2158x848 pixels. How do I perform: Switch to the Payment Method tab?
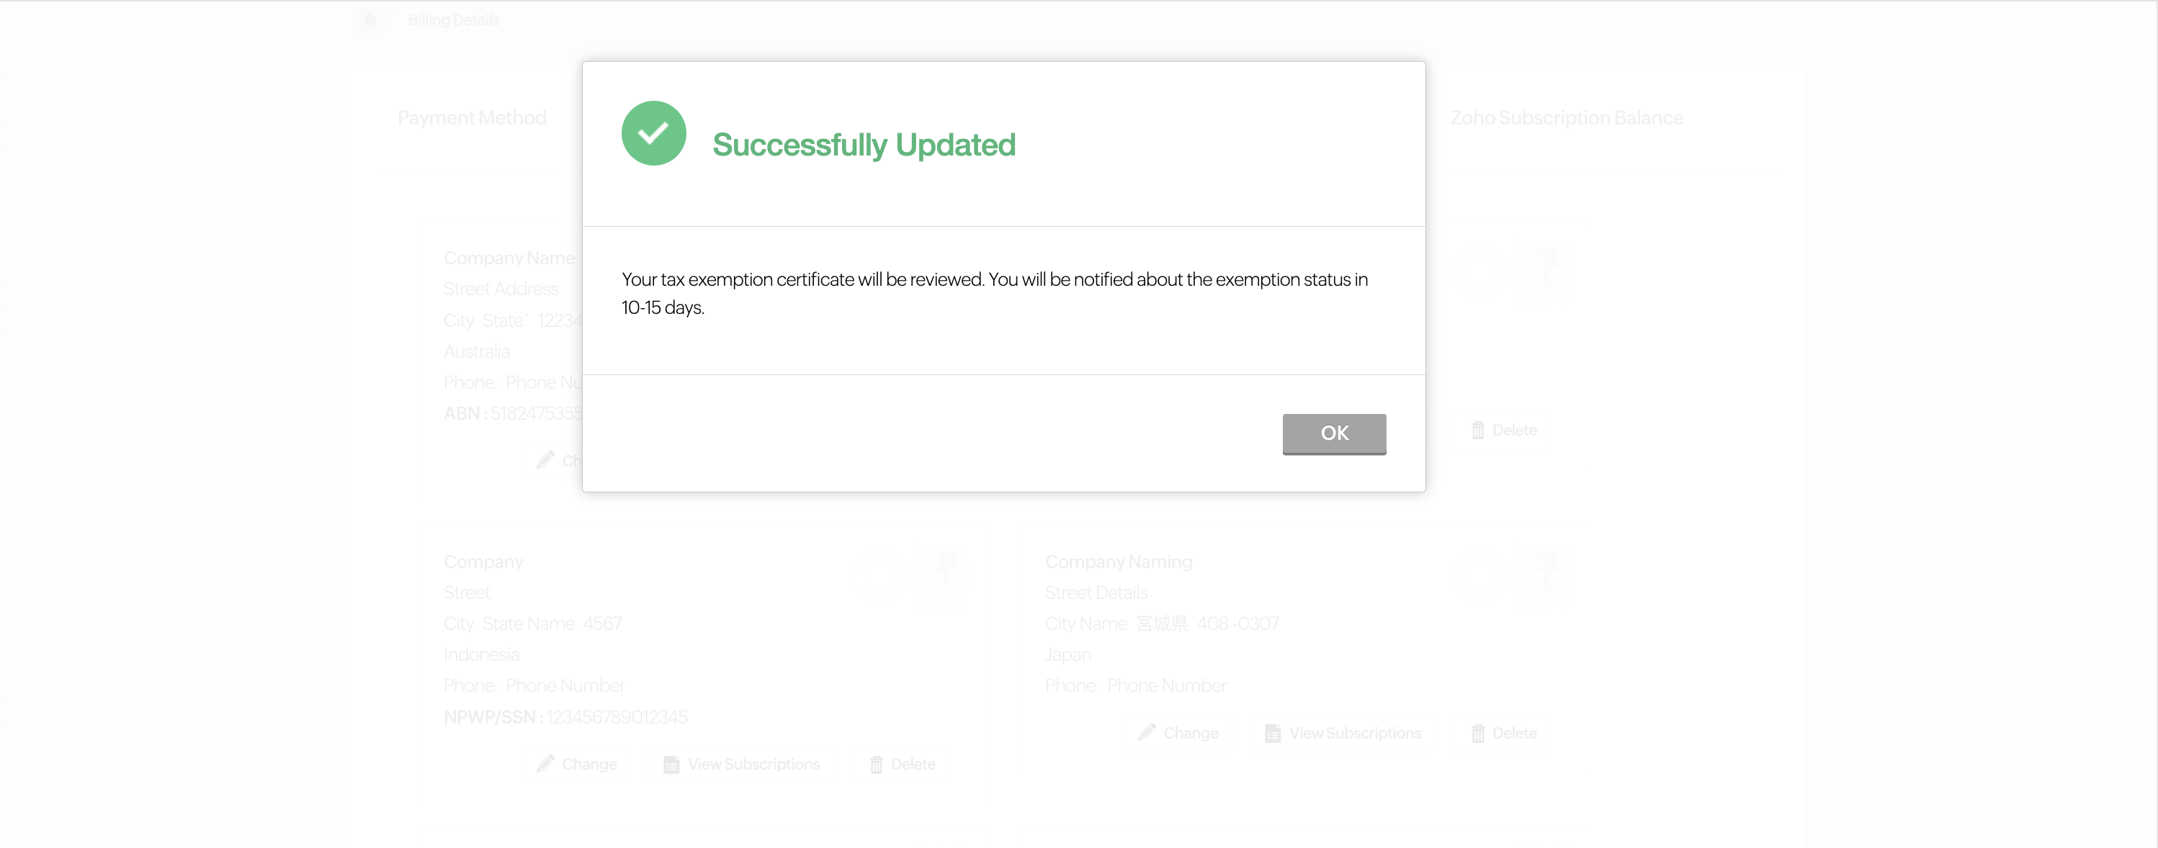(472, 118)
